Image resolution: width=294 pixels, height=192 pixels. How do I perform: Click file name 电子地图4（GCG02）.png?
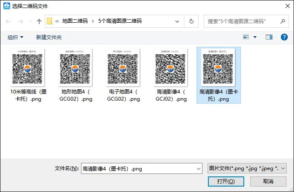[123, 95]
